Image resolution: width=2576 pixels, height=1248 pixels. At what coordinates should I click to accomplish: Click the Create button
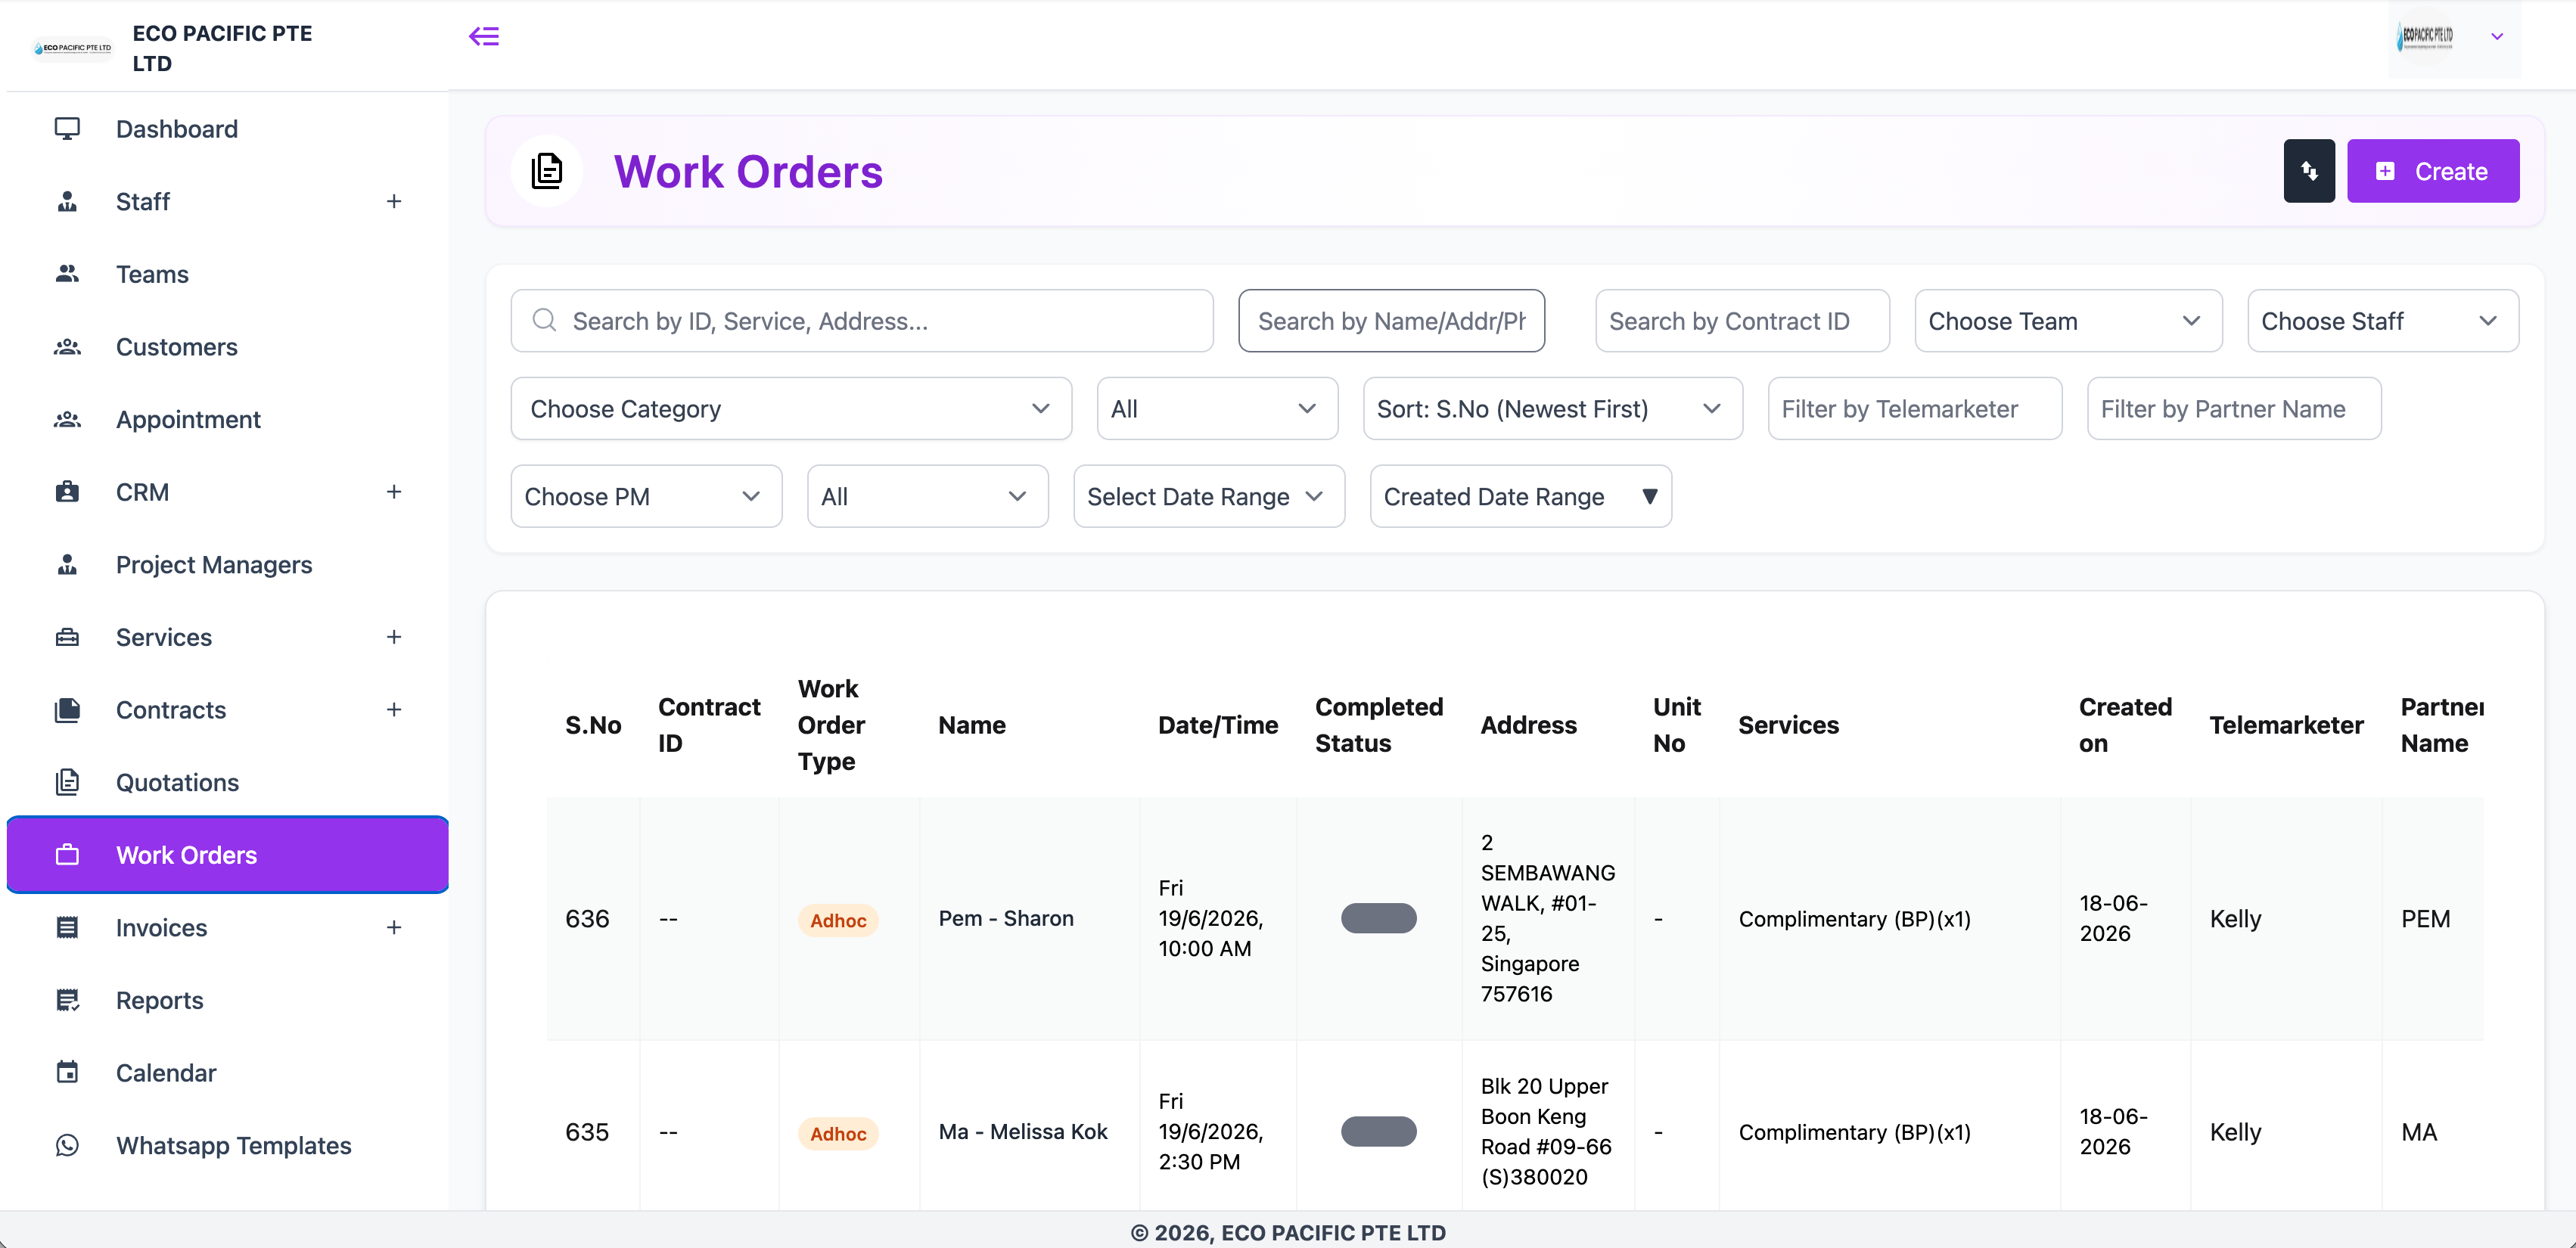pos(2432,171)
